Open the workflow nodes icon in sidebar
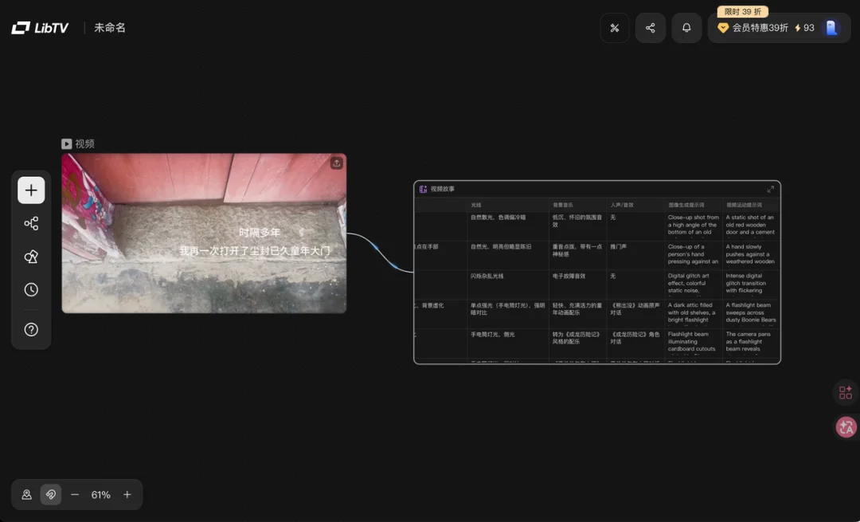The width and height of the screenshot is (860, 522). tap(31, 224)
